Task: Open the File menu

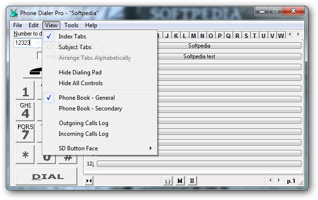Action: pos(18,25)
